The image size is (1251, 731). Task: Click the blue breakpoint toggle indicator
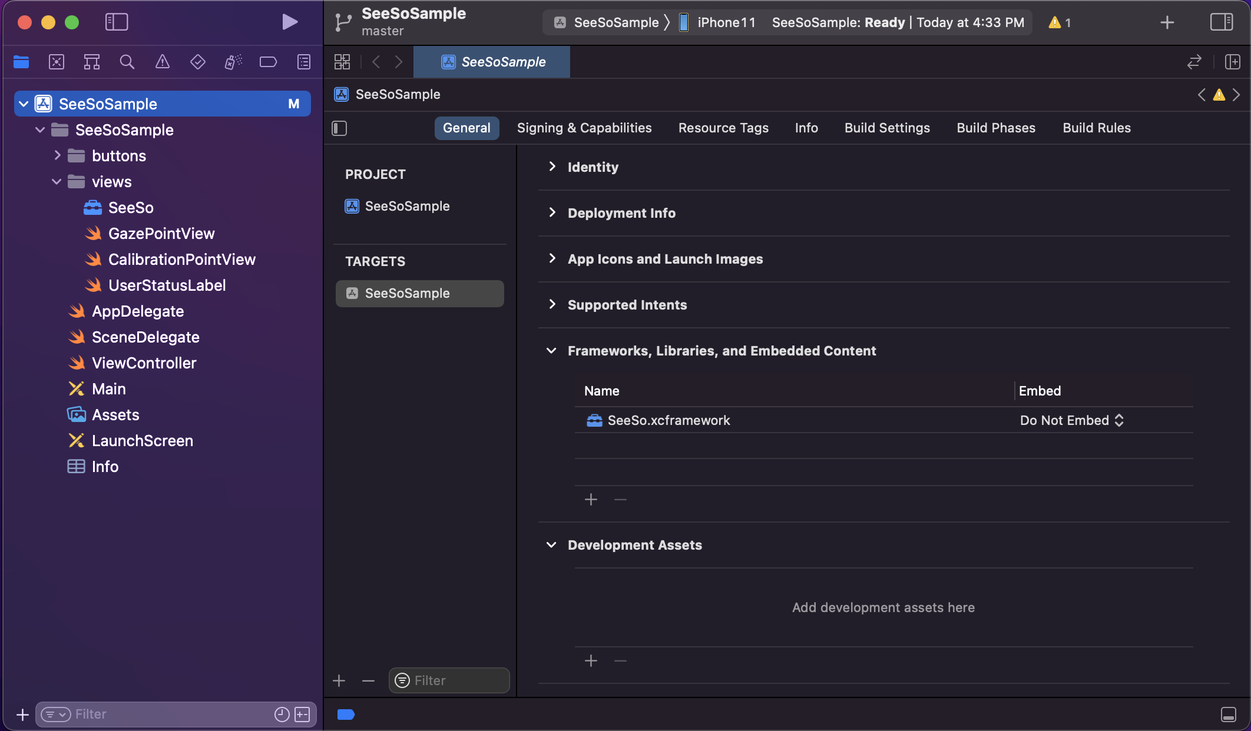[x=346, y=715]
